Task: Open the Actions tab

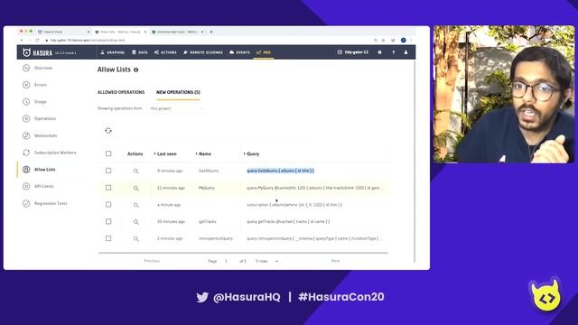Action: coord(165,52)
